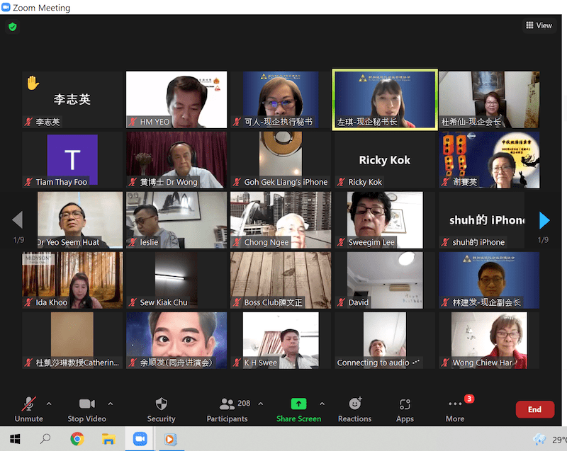Click the green Share Screen icon

pyautogui.click(x=298, y=404)
